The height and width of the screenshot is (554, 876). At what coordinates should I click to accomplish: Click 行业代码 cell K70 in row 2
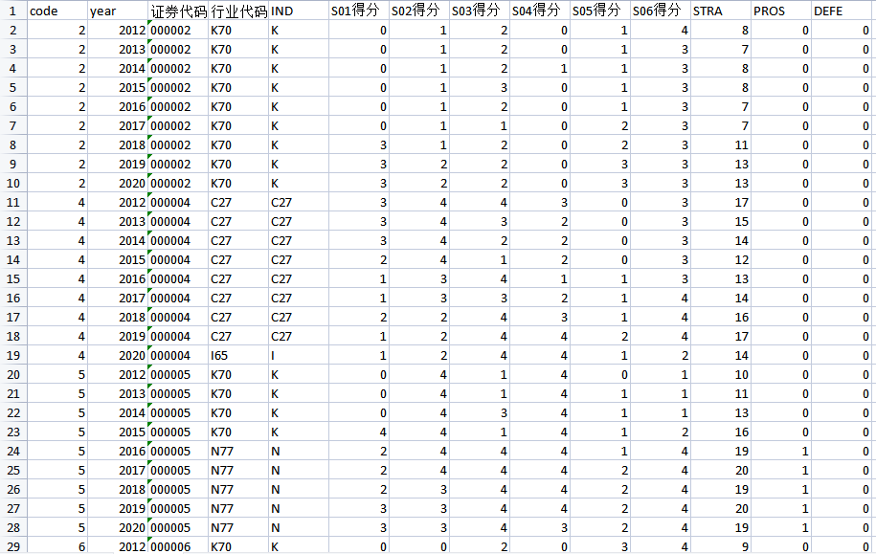[238, 31]
